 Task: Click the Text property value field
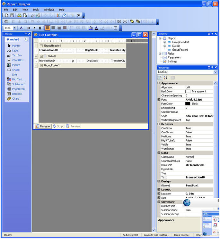pos(199,177)
